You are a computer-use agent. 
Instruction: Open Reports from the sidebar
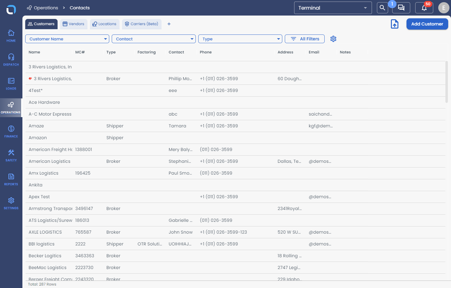tap(11, 180)
